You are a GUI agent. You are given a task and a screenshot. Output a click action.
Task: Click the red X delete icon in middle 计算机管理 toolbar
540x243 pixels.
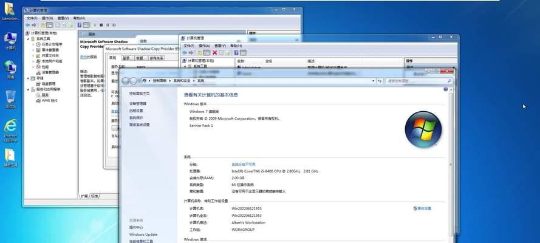(x=214, y=53)
